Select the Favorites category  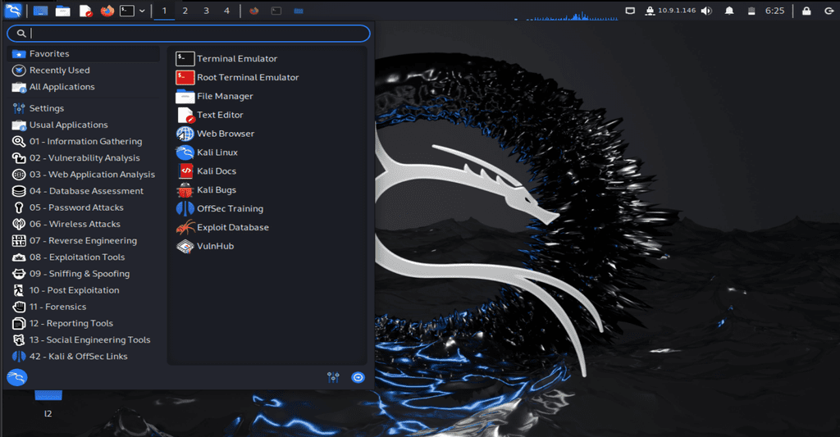pos(84,53)
